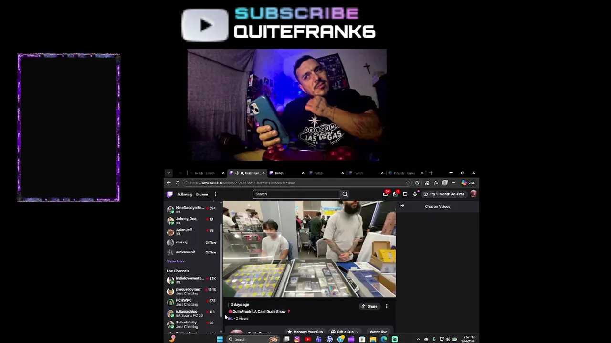The width and height of the screenshot is (611, 343).
Task: Switch to the QuiteFrank browser tab
Action: (246, 173)
